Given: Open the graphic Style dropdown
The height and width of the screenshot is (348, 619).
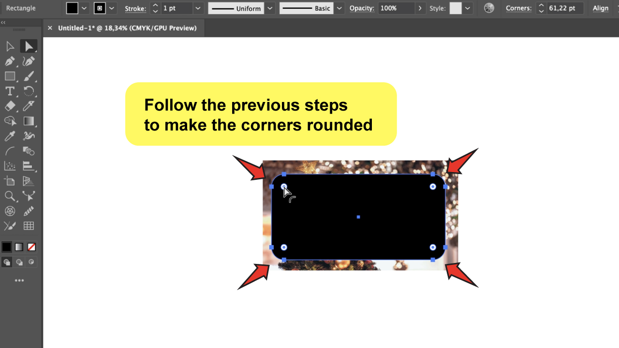Looking at the screenshot, I should point(467,8).
